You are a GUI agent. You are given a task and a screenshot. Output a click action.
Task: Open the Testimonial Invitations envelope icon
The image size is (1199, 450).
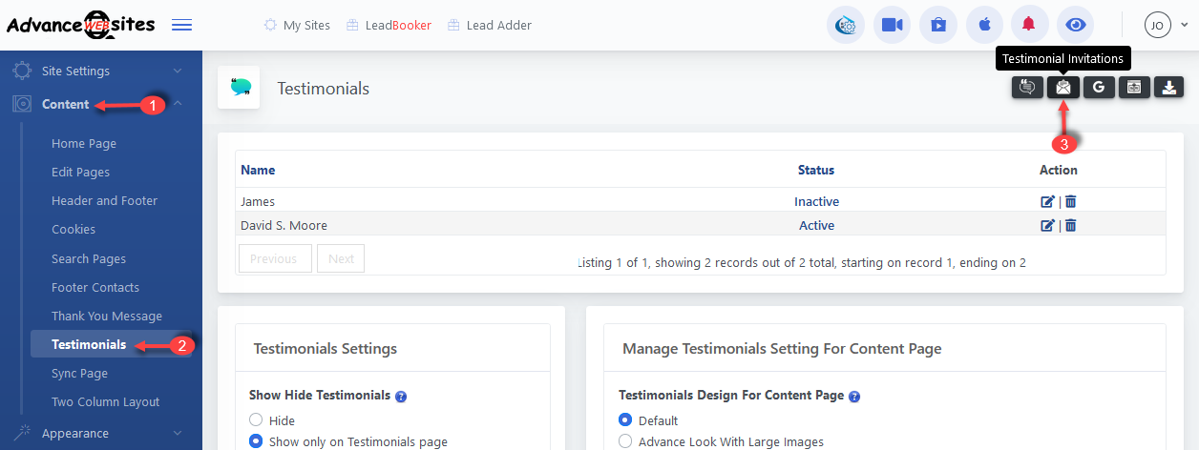pos(1062,87)
